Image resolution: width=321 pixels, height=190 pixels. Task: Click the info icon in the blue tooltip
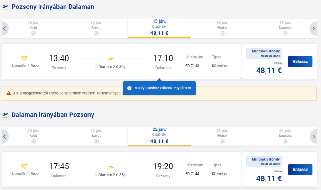129,88
